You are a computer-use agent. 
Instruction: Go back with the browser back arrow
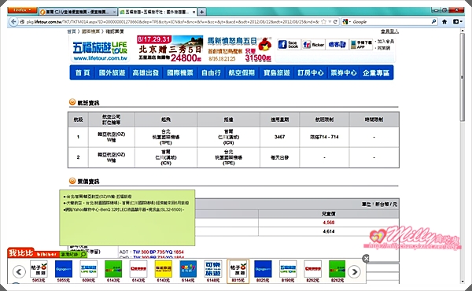(x=13, y=22)
